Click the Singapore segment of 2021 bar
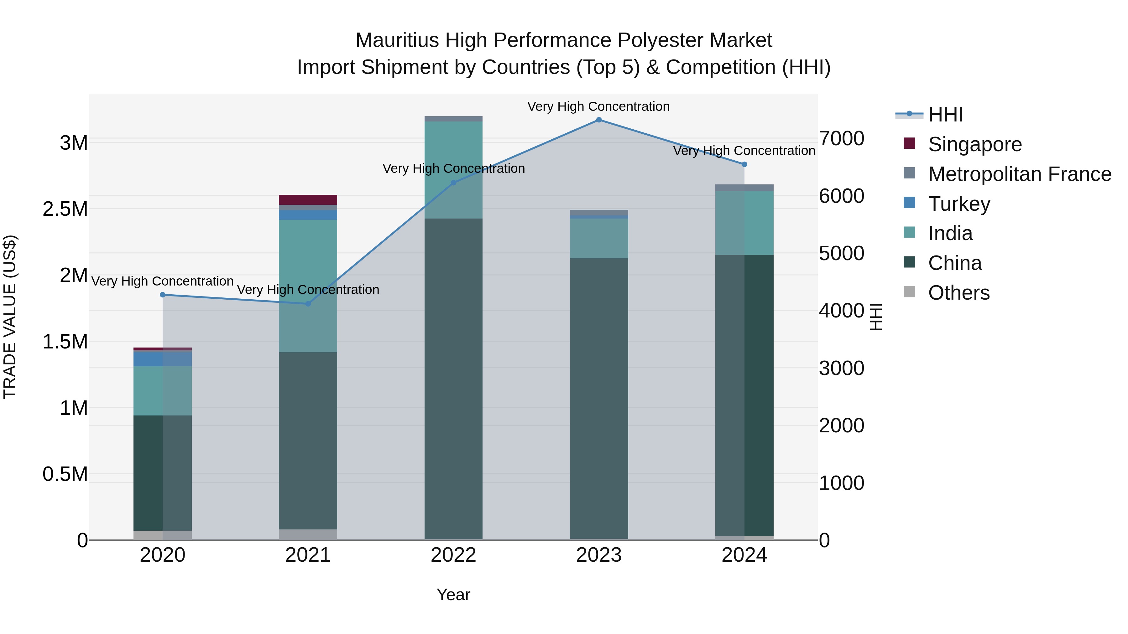The image size is (1128, 634). tap(308, 200)
